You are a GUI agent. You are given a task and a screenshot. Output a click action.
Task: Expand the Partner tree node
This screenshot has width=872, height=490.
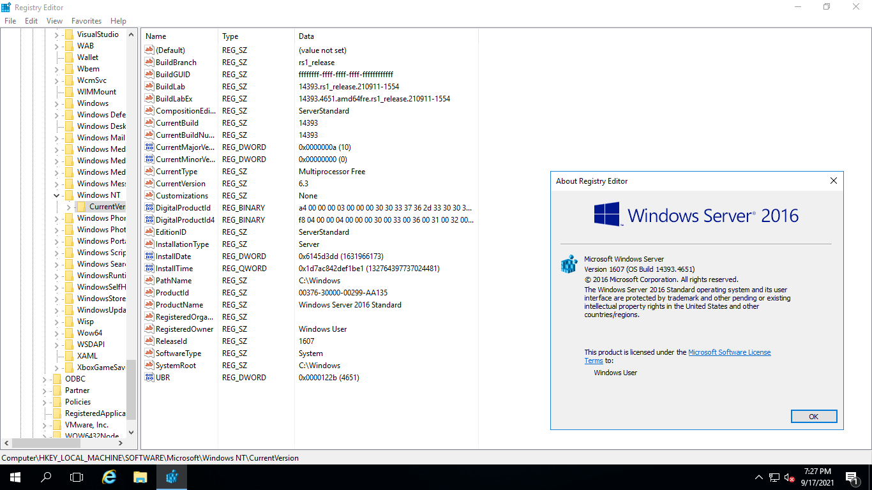click(44, 390)
